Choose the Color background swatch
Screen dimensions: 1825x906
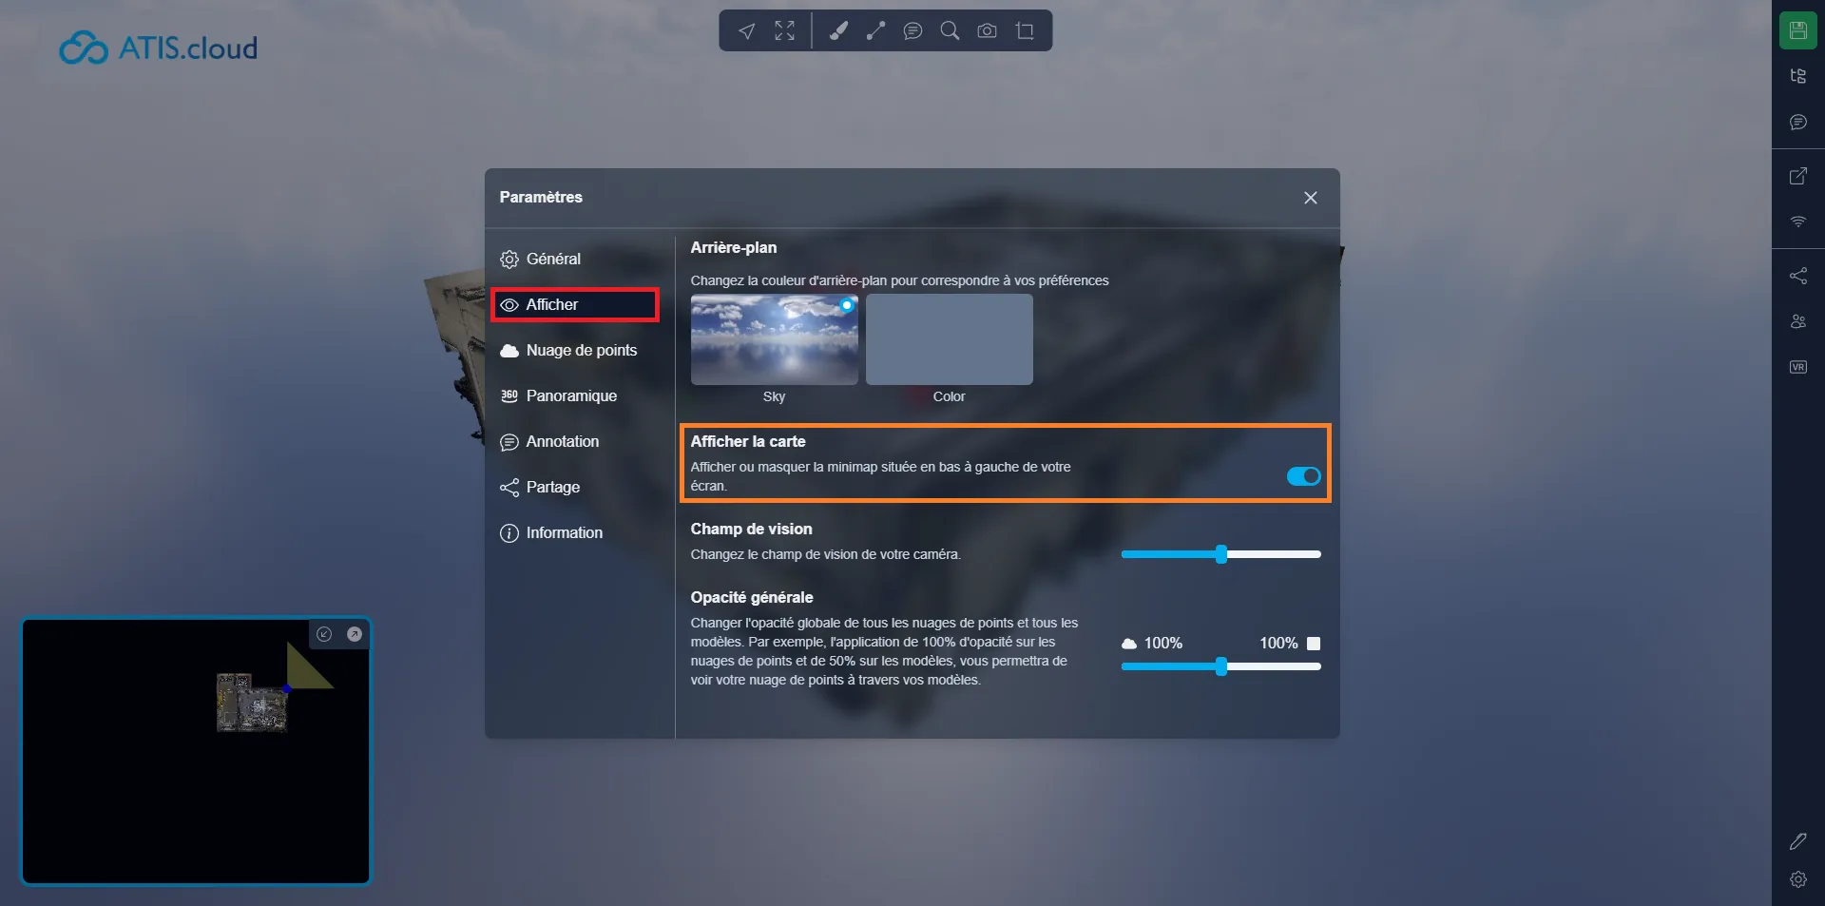click(950, 339)
